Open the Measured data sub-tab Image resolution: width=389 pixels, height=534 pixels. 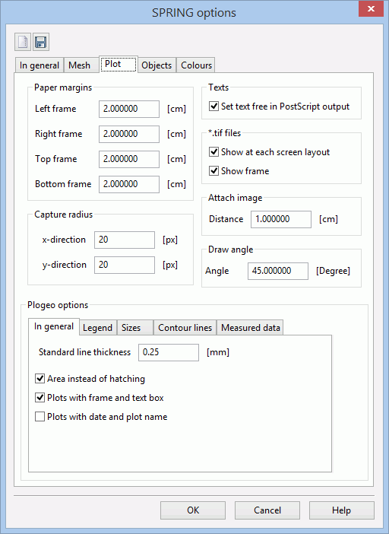pyautogui.click(x=250, y=328)
